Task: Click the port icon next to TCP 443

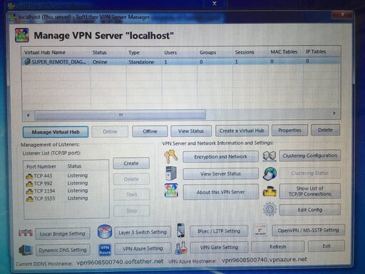Action: (29, 176)
